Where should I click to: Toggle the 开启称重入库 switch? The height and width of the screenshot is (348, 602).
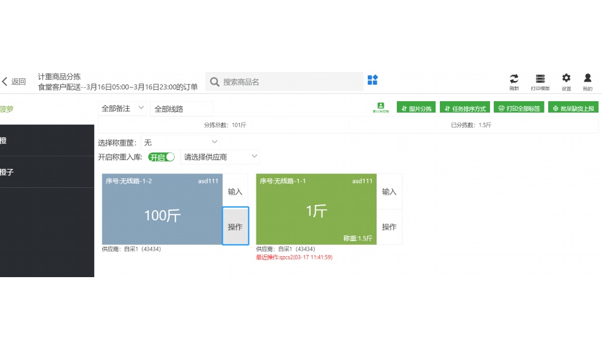point(161,157)
